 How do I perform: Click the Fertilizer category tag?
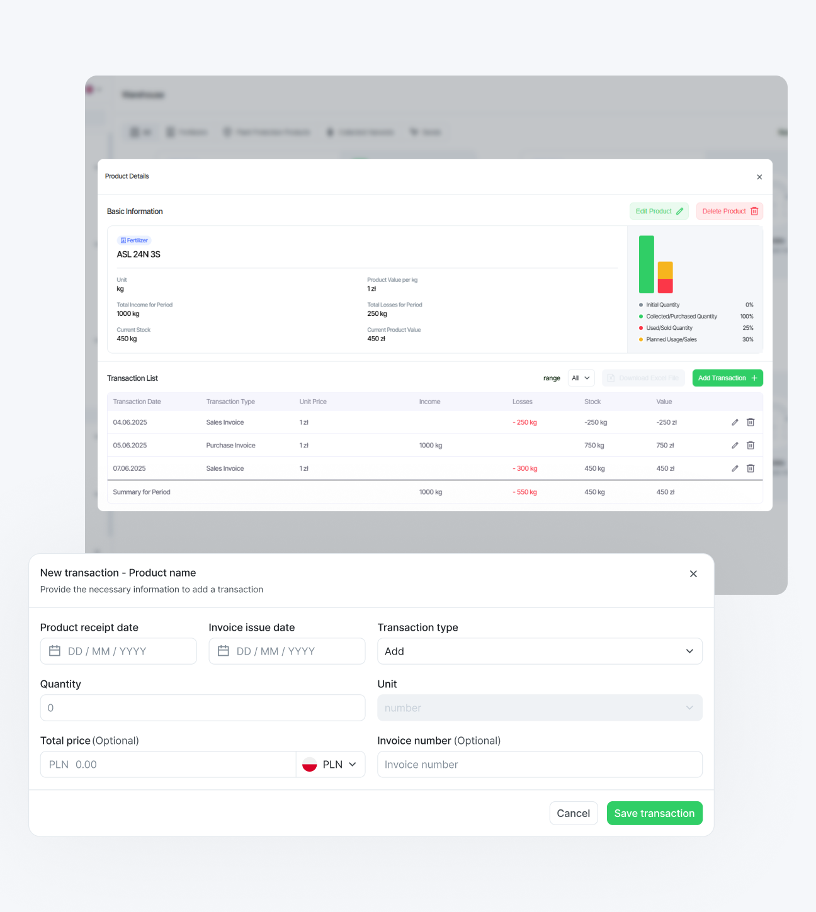tap(134, 240)
